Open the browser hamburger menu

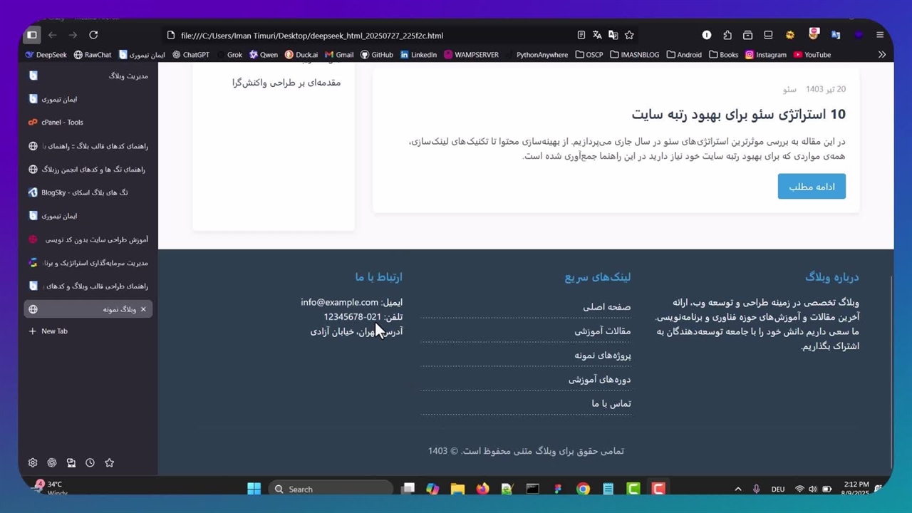coord(880,35)
